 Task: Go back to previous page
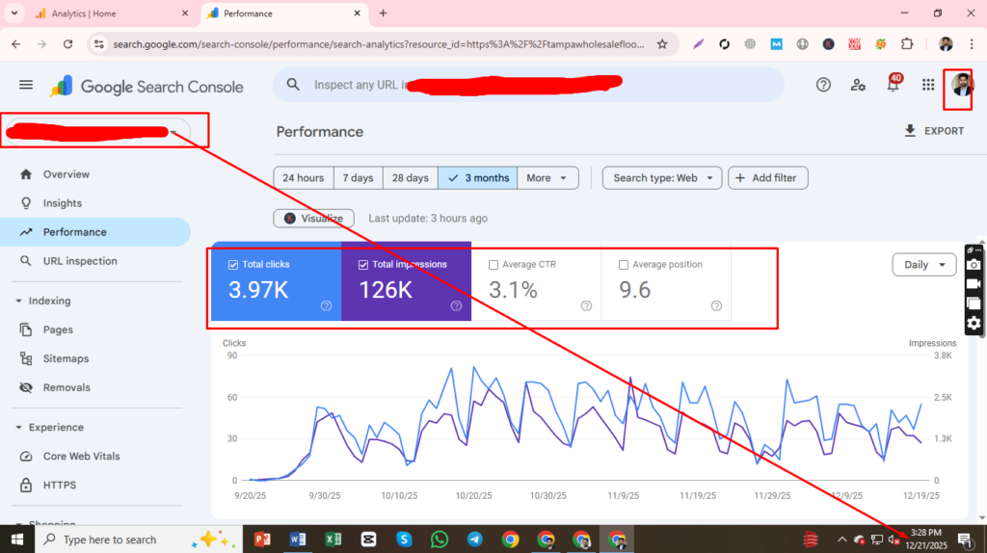click(x=16, y=44)
